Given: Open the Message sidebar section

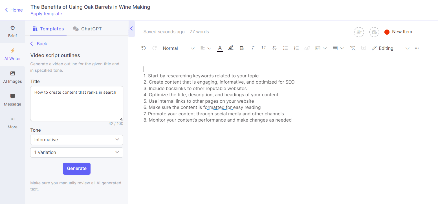Looking at the screenshot, I should coord(12,100).
